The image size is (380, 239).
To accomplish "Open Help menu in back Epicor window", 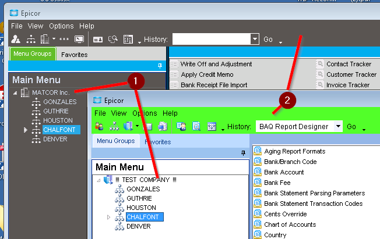I will click(x=87, y=26).
